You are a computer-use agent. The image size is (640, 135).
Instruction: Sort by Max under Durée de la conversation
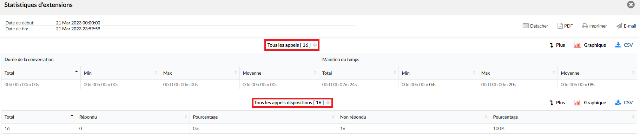coord(199,73)
